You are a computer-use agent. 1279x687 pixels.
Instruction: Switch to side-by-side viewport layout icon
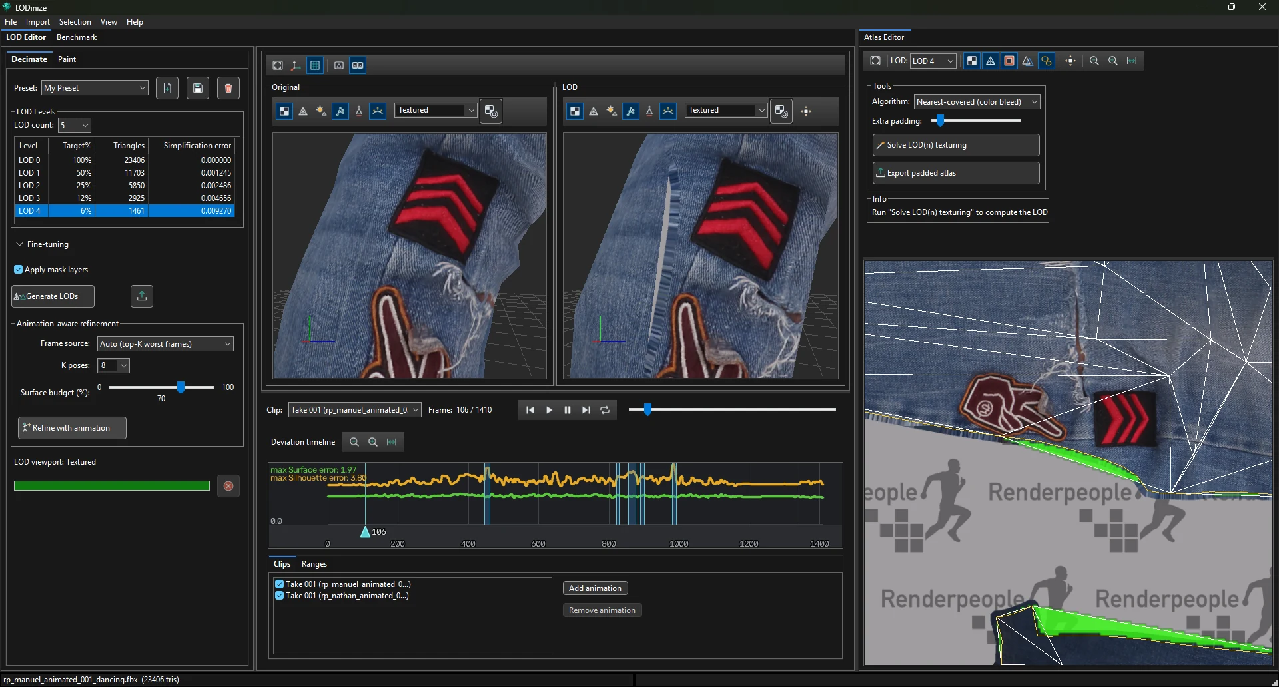pos(358,65)
